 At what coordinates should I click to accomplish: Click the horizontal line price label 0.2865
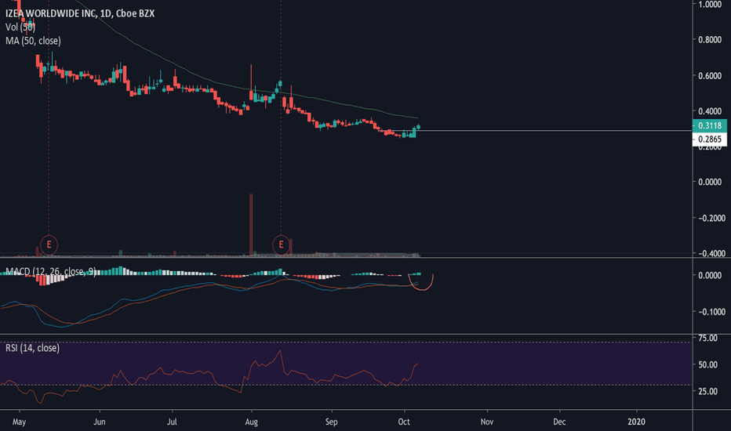[710, 139]
